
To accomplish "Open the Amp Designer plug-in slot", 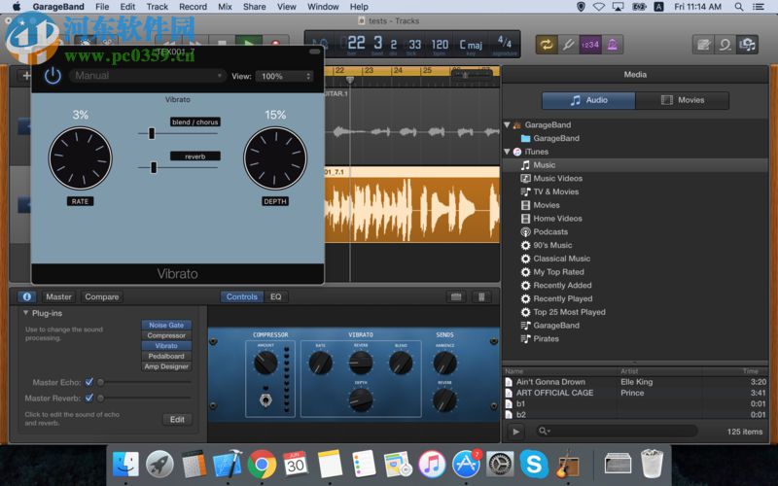I will pos(166,366).
